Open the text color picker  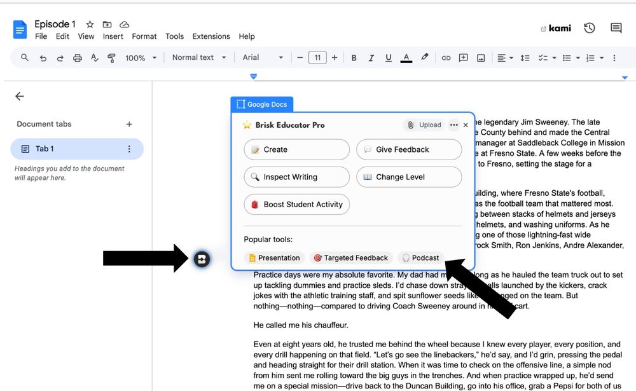pos(406,58)
